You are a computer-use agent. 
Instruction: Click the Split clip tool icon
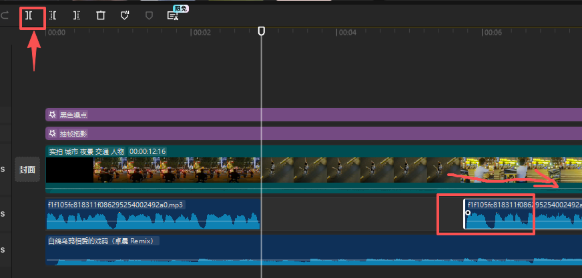coord(29,15)
